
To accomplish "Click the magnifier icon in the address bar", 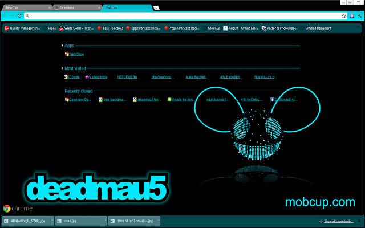I will click(27, 16).
